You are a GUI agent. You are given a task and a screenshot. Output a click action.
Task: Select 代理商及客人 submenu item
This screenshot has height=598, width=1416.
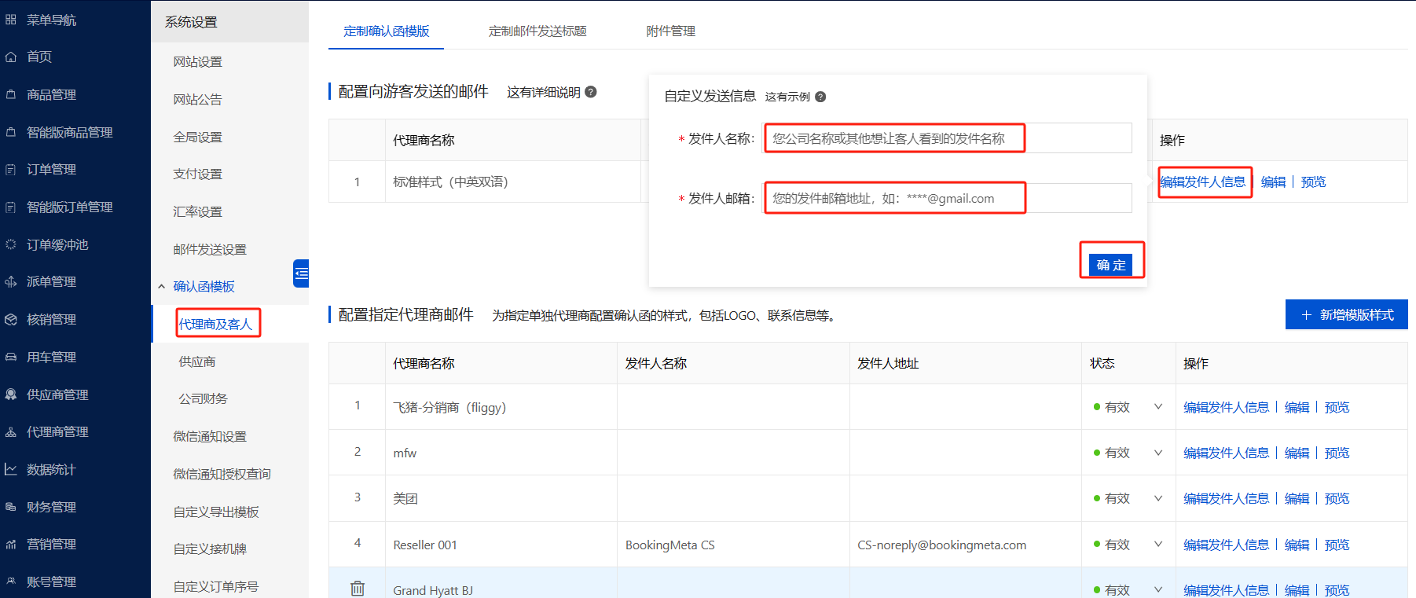(x=215, y=324)
